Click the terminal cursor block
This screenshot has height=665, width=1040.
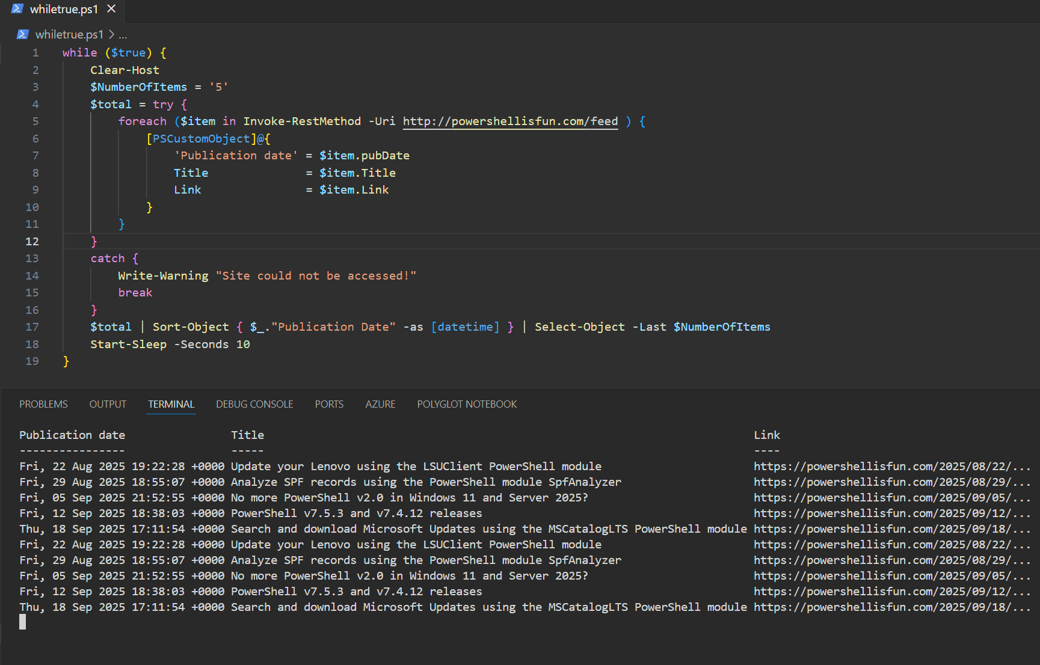(22, 622)
